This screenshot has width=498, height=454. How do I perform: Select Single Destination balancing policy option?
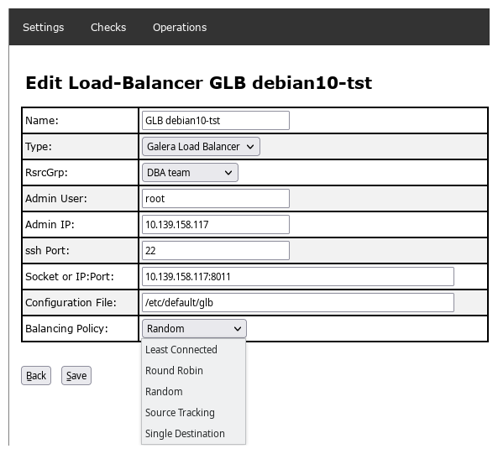click(193, 433)
